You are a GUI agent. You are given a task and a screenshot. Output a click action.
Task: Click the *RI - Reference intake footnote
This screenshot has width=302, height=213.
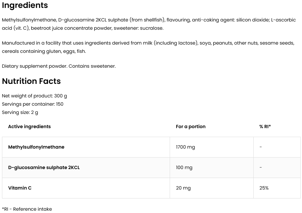(27, 209)
